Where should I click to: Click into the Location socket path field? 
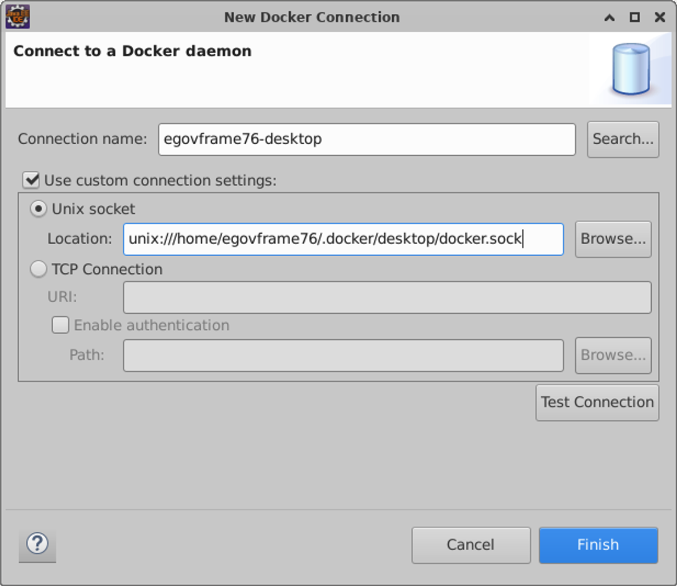[x=343, y=239]
